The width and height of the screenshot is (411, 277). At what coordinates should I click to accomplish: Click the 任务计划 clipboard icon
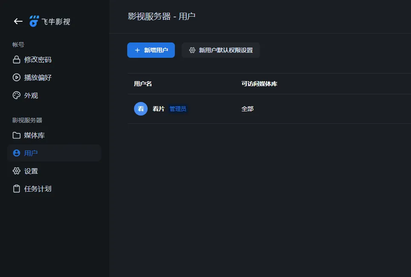click(x=15, y=189)
